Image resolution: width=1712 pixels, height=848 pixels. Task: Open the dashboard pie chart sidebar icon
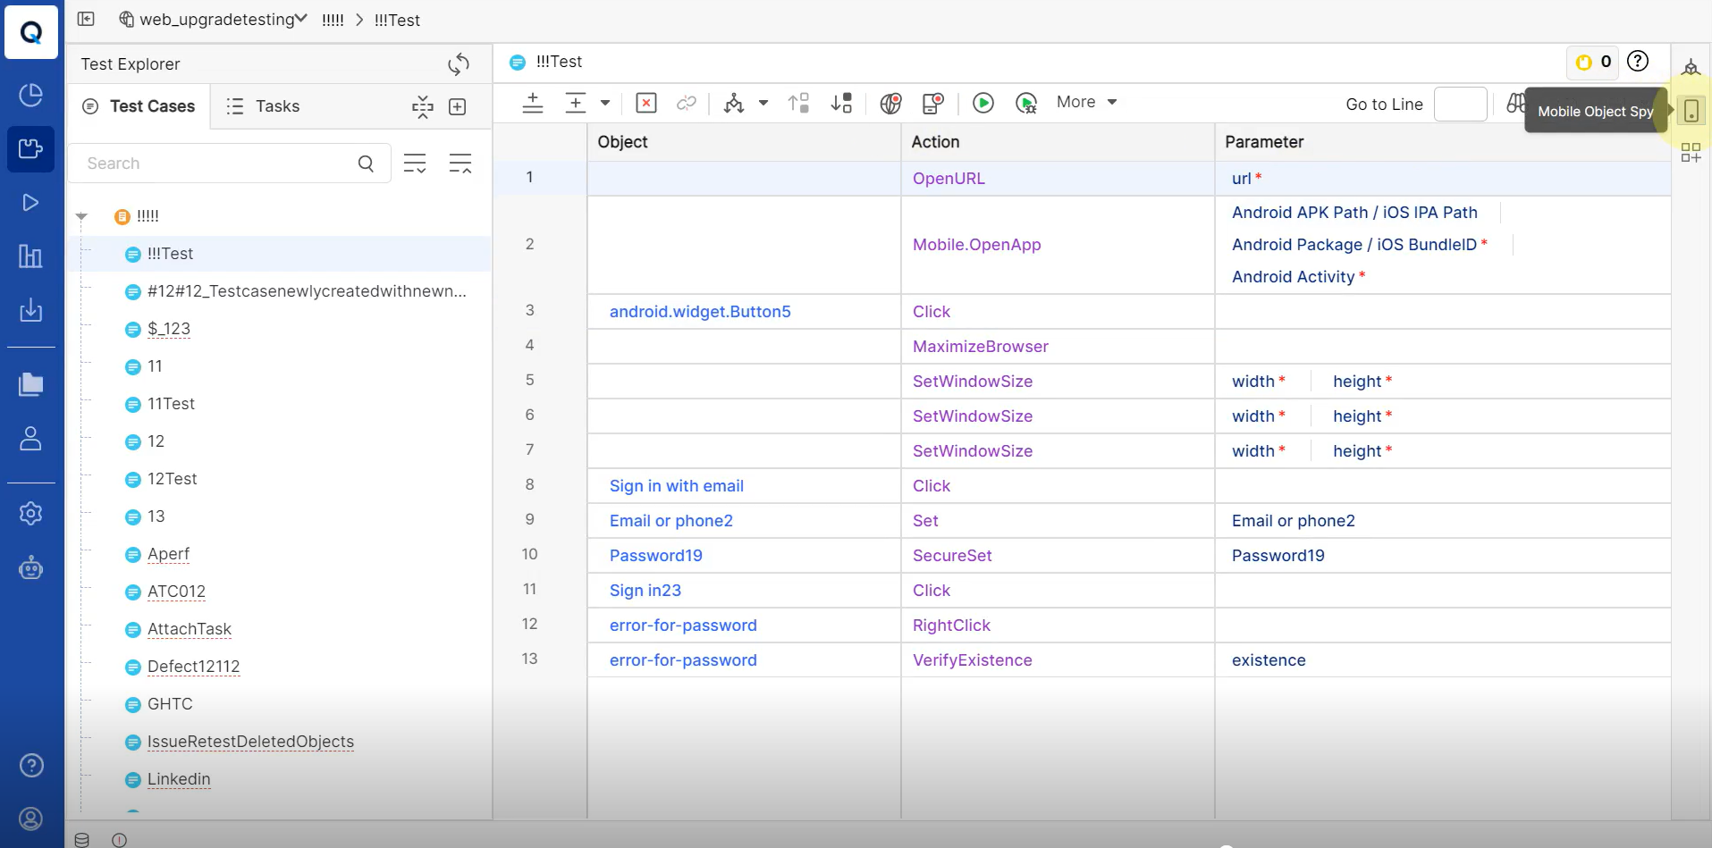pyautogui.click(x=31, y=95)
